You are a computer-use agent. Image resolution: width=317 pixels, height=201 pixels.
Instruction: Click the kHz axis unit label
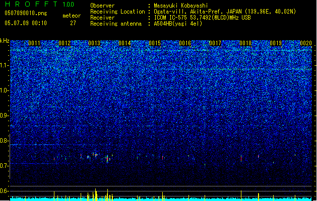coord(5,41)
